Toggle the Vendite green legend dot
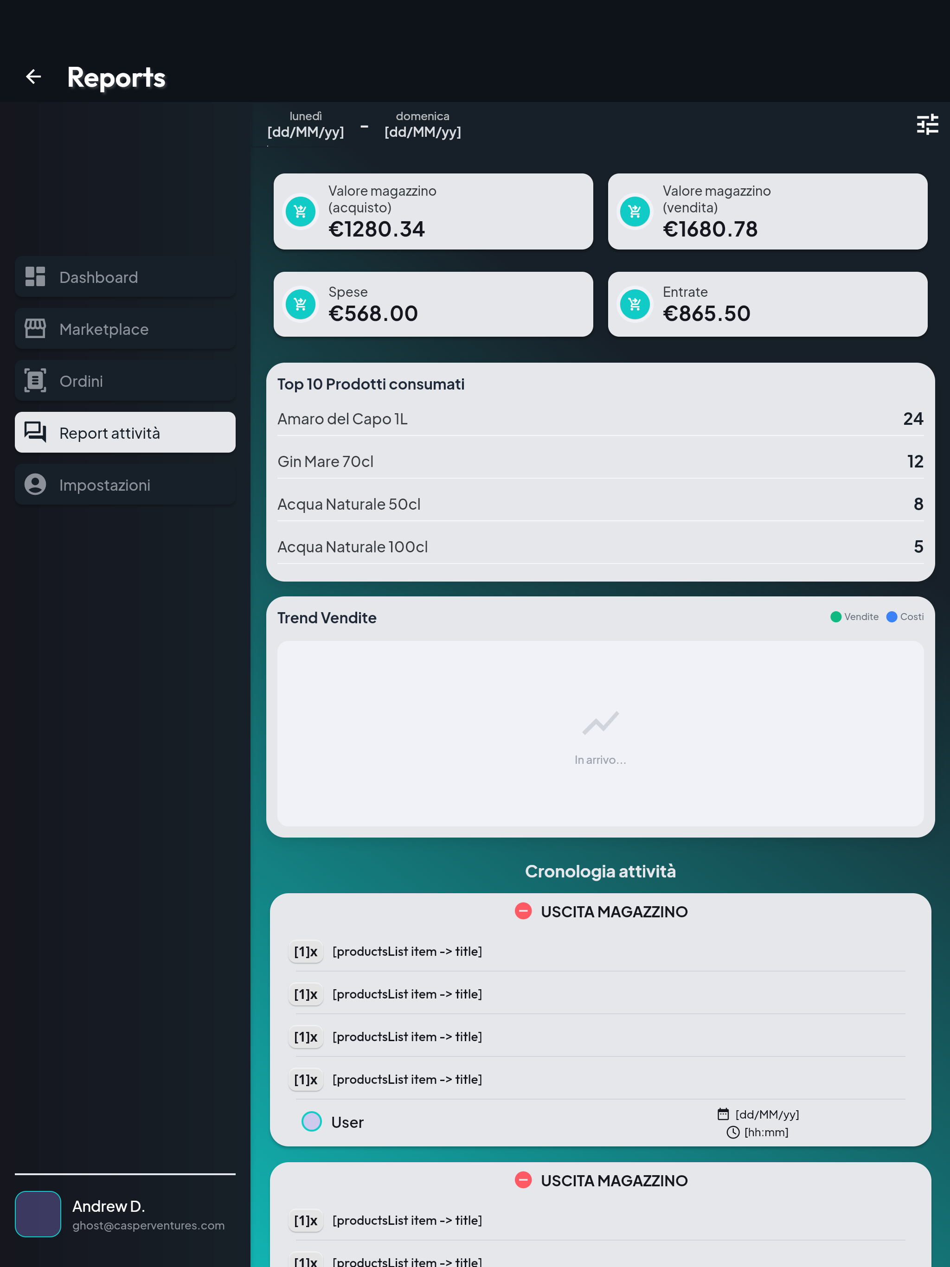The height and width of the screenshot is (1267, 950). [x=836, y=617]
